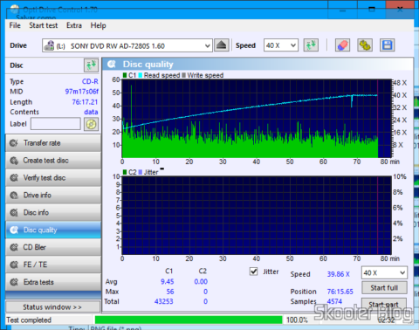419x330 pixels.
Task: Click the 100.0% progress text
Action: tap(297, 320)
